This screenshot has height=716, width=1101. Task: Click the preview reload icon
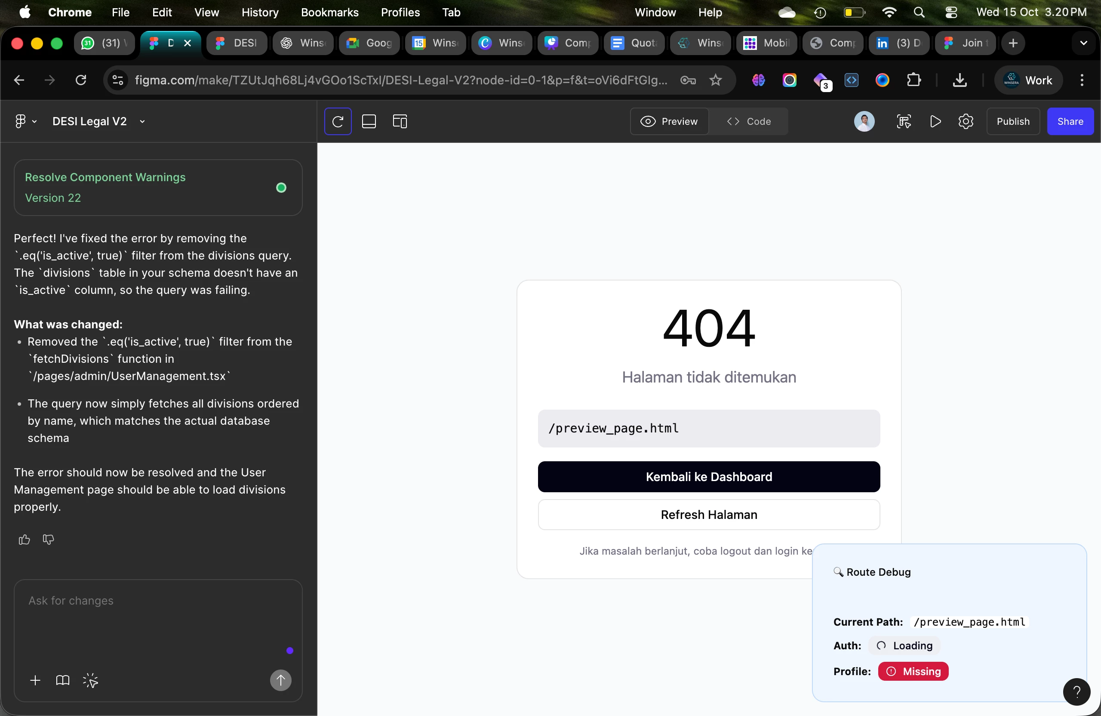[338, 121]
